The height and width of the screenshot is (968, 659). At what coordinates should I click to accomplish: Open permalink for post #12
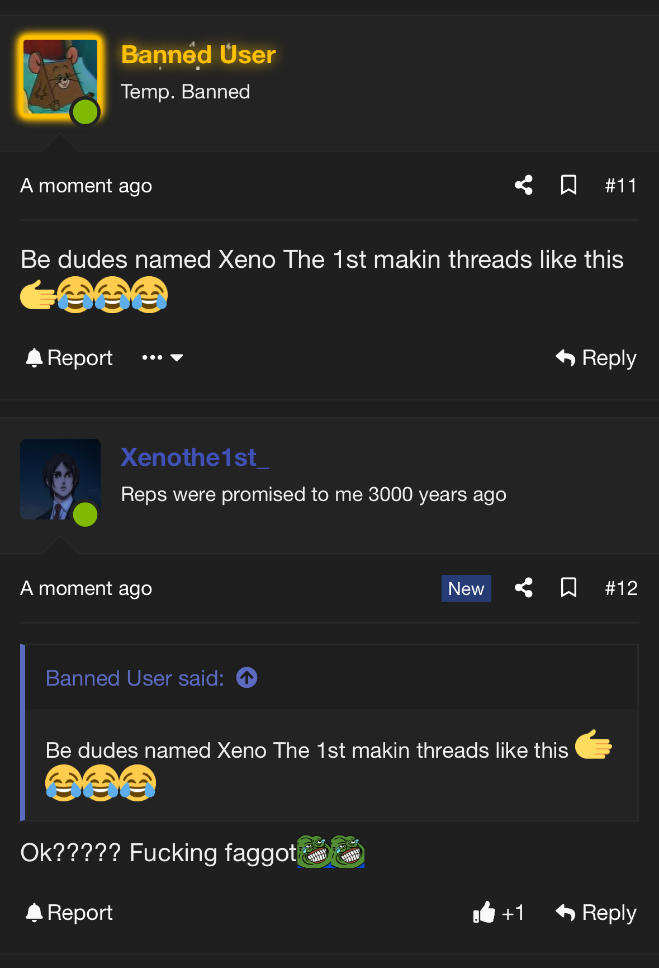pyautogui.click(x=620, y=588)
